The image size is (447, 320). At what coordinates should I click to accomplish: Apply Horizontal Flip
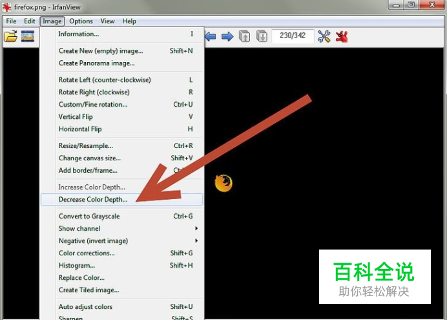point(122,129)
